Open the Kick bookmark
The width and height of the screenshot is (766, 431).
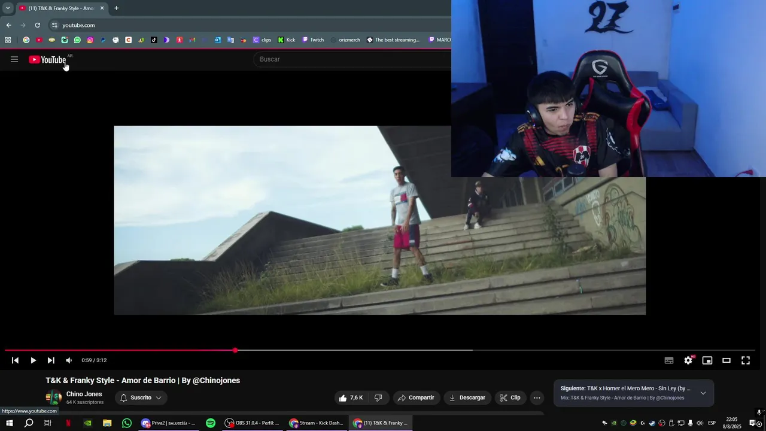coord(287,40)
